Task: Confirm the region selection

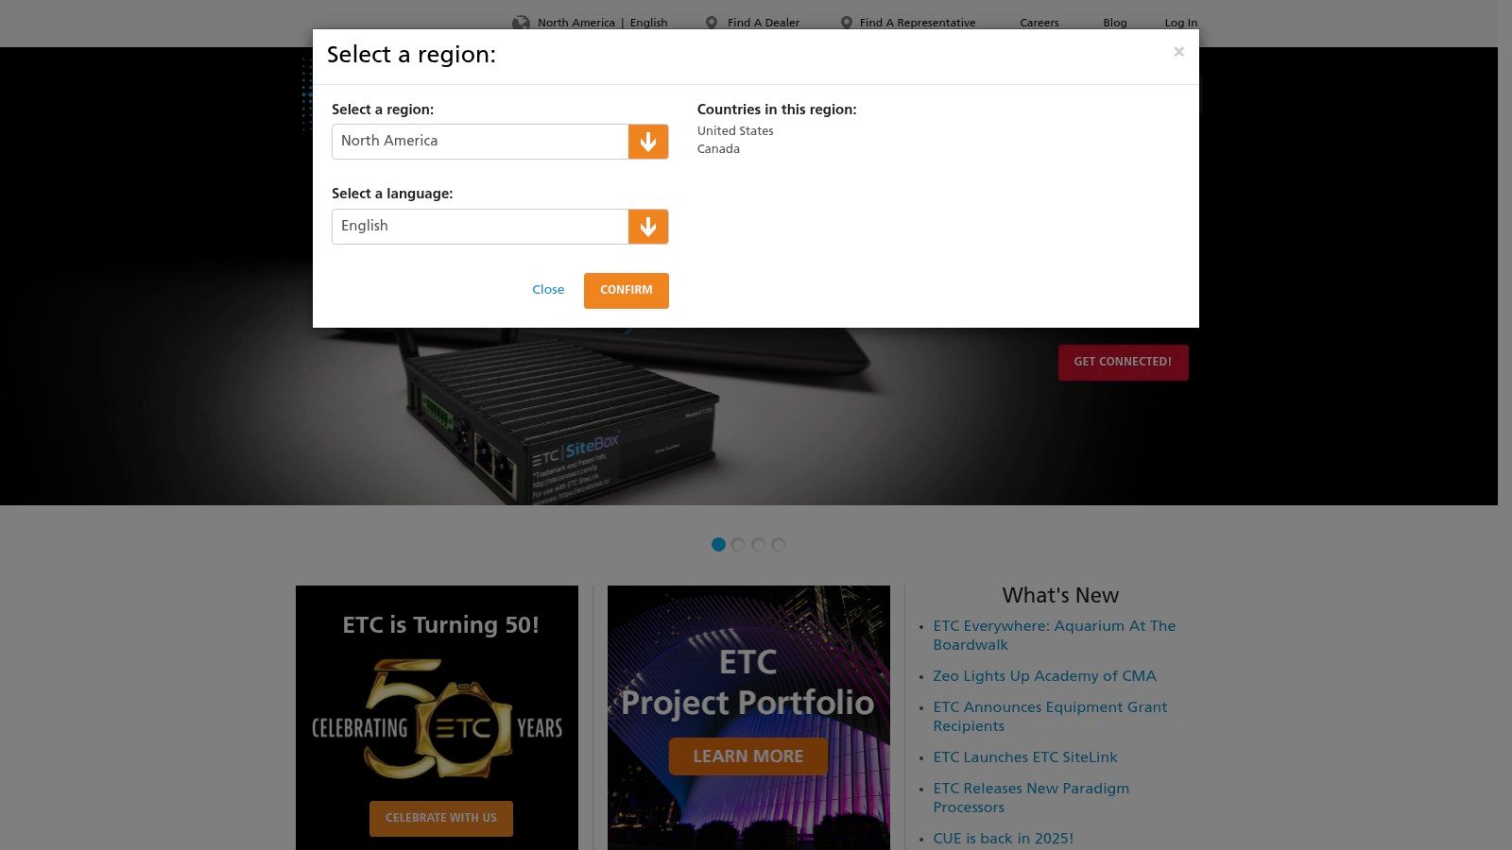Action: (x=627, y=290)
